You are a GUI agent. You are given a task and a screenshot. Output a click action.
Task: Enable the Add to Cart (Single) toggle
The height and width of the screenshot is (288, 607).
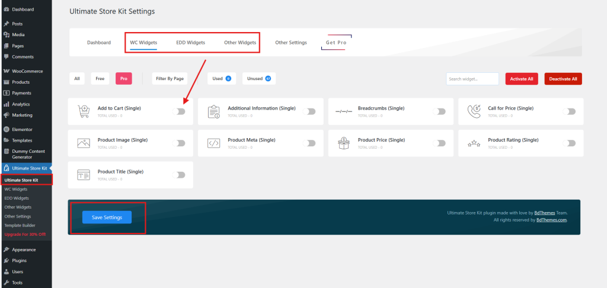click(x=179, y=111)
